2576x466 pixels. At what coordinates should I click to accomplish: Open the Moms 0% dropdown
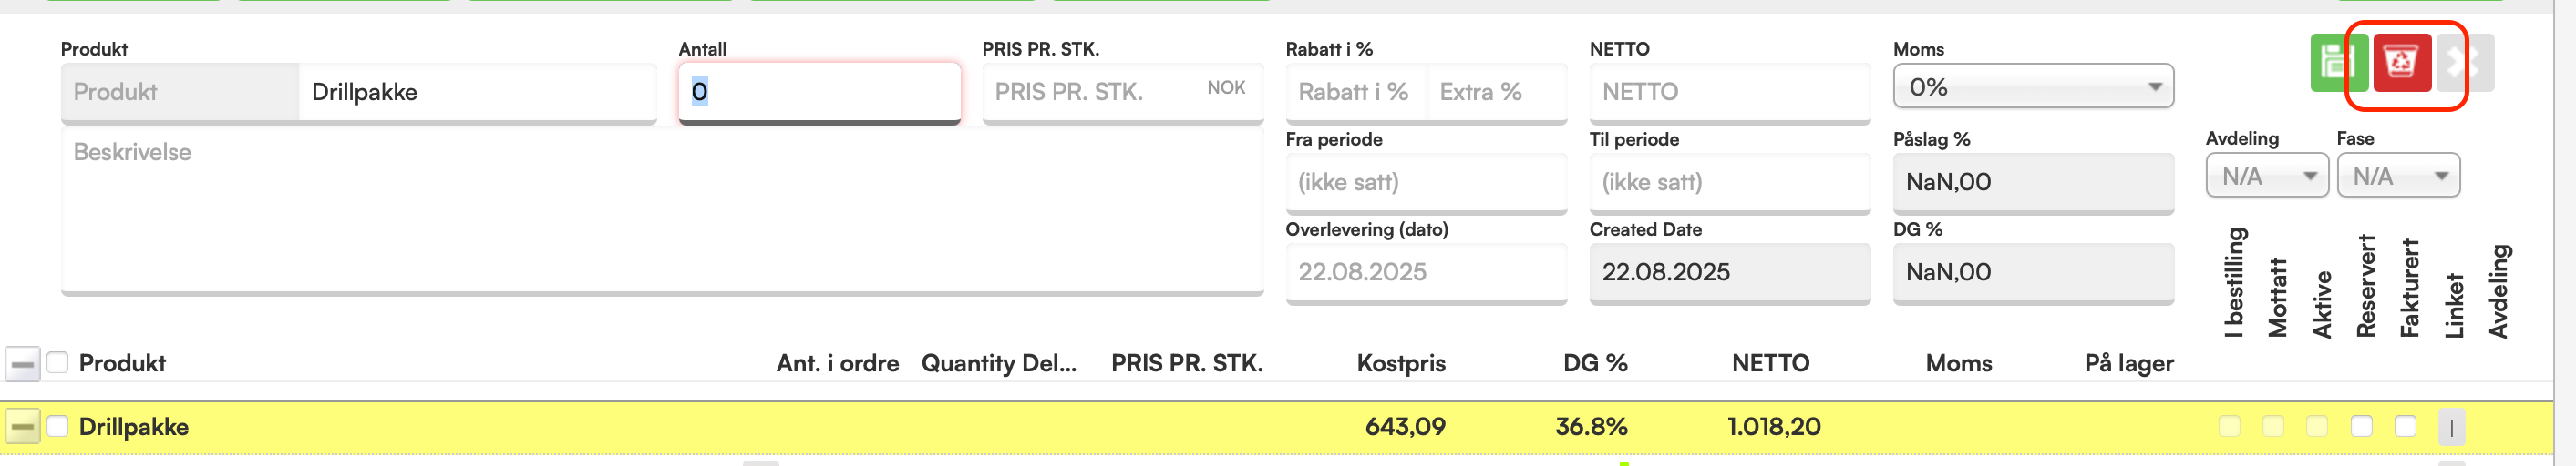tap(2033, 86)
